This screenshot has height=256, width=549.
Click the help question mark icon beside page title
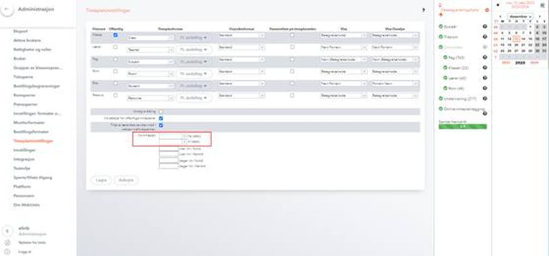[423, 11]
